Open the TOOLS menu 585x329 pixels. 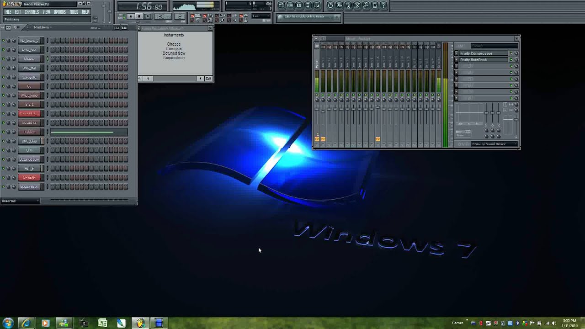(74, 12)
